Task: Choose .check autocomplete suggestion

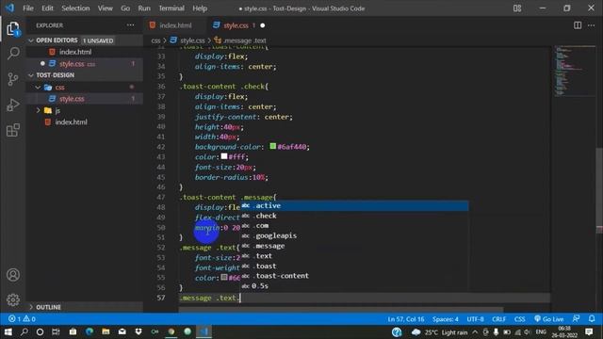Action: click(354, 216)
